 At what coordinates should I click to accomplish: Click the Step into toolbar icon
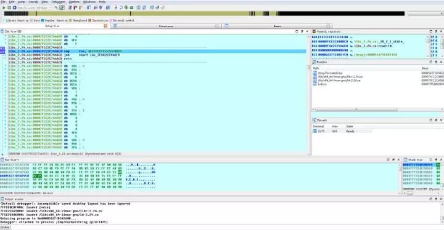[x=115, y=7]
